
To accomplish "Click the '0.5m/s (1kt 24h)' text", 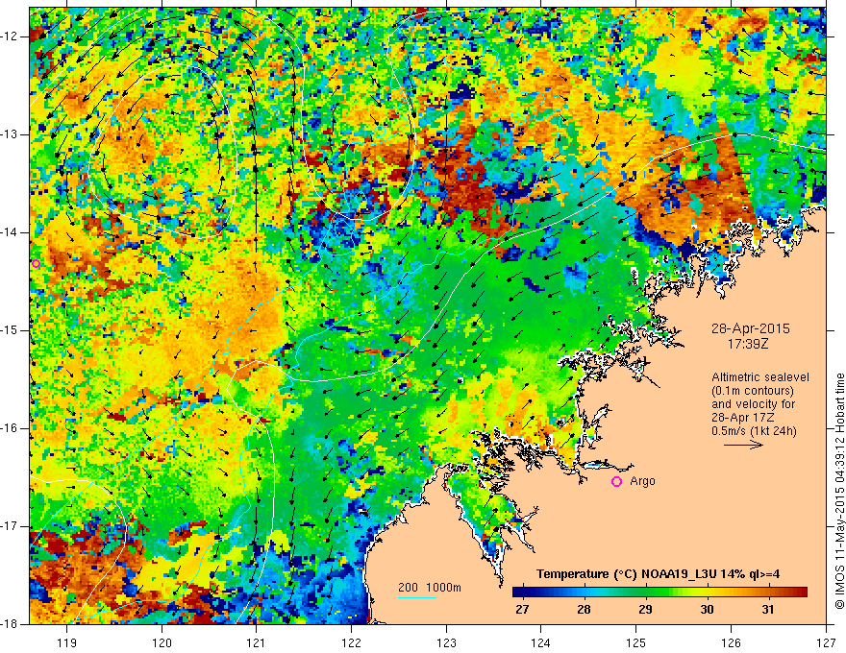I will point(755,431).
